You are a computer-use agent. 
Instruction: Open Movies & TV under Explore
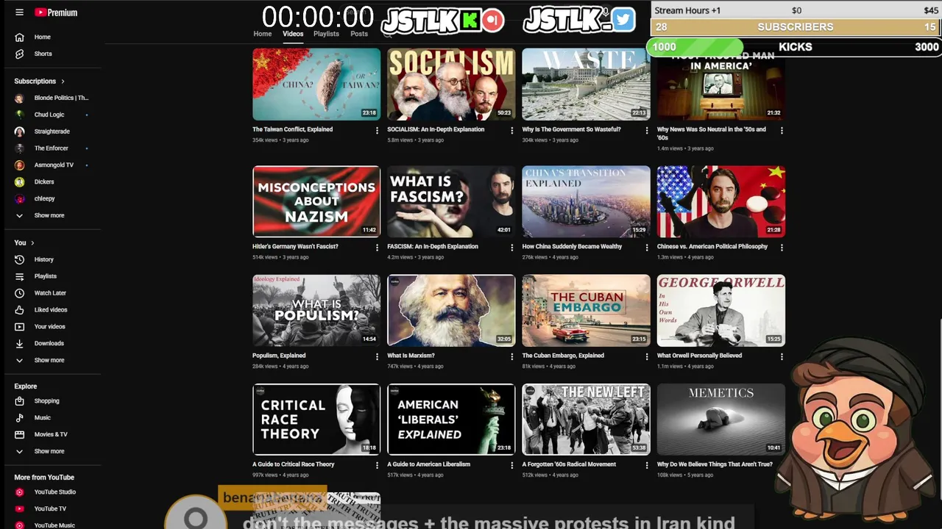tap(51, 434)
